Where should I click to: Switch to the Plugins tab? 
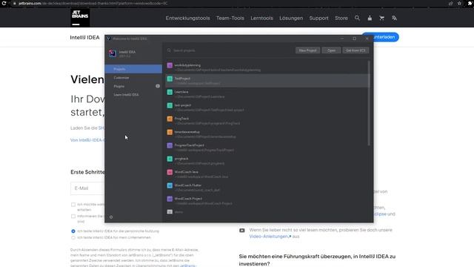pyautogui.click(x=133, y=86)
